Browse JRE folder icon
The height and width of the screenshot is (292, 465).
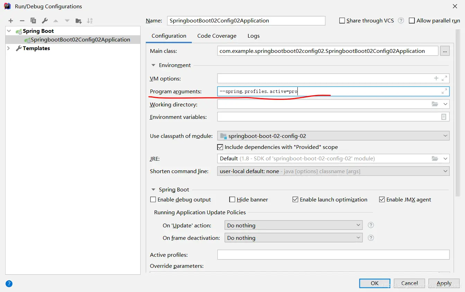pyautogui.click(x=435, y=159)
